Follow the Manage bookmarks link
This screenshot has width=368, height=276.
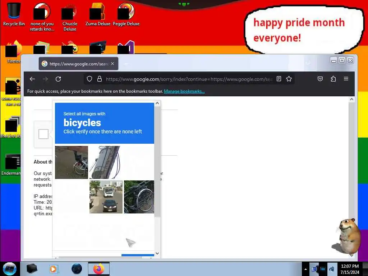(x=184, y=91)
